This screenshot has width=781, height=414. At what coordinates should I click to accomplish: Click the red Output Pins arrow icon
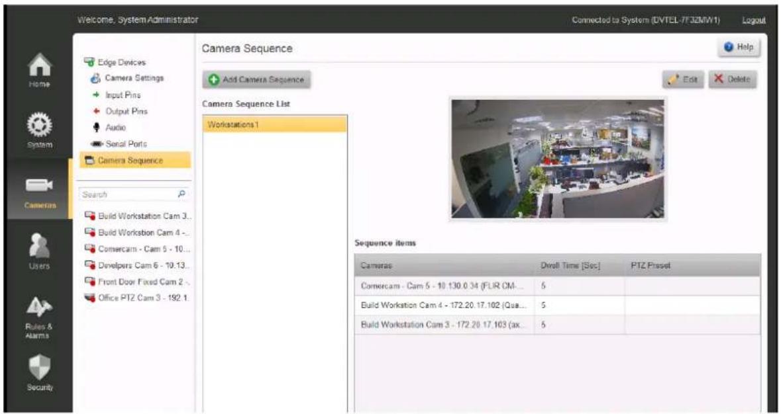(x=95, y=111)
